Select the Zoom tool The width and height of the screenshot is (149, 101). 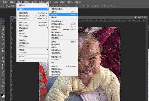[3, 90]
